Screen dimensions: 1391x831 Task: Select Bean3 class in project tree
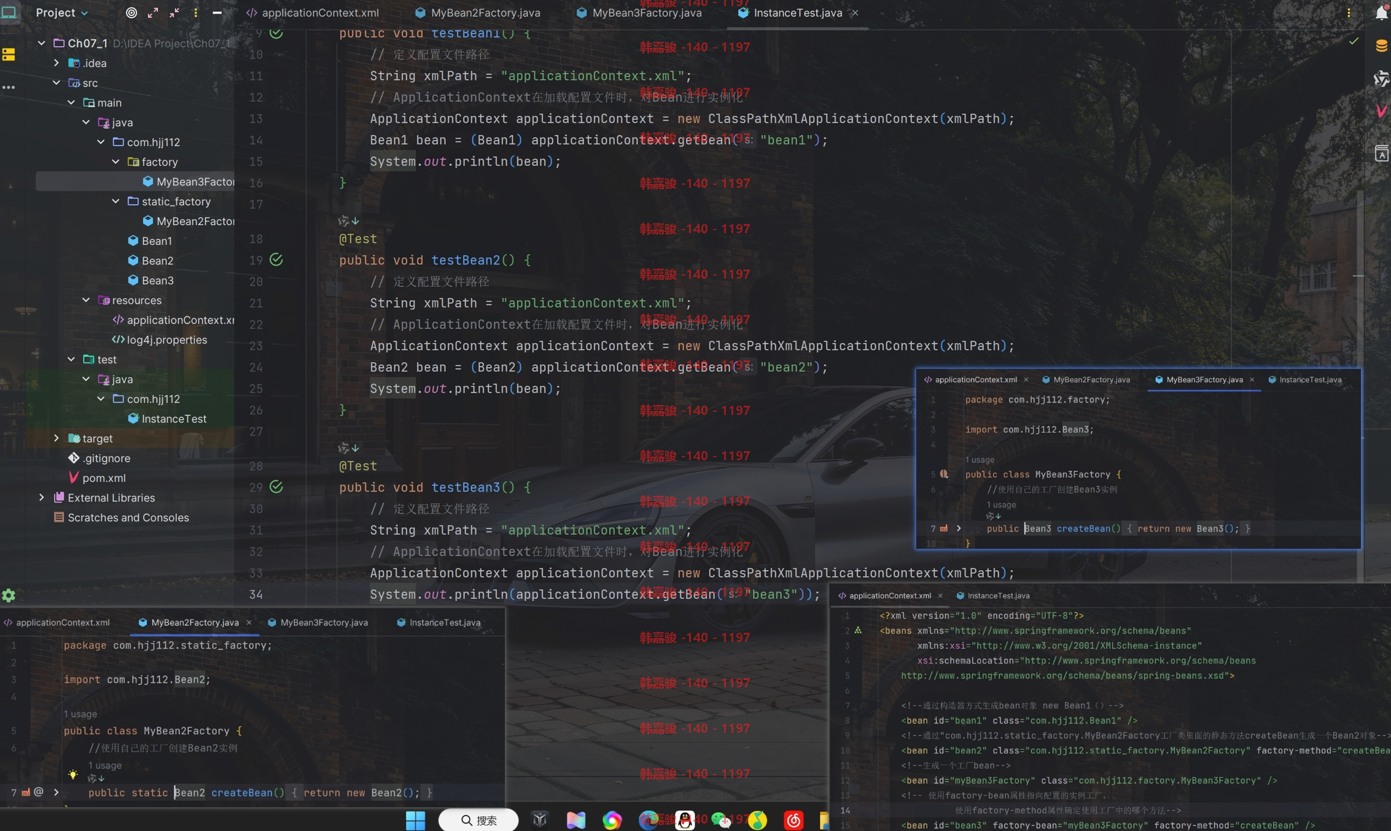pyautogui.click(x=151, y=280)
